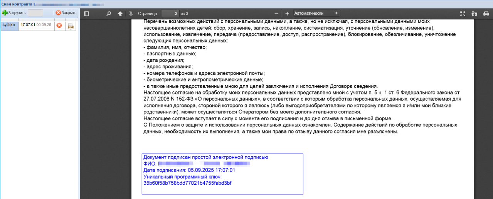This screenshot has height=199, width=493.
Task: Click the '- адрес проживания;' list line
Action: [168, 67]
